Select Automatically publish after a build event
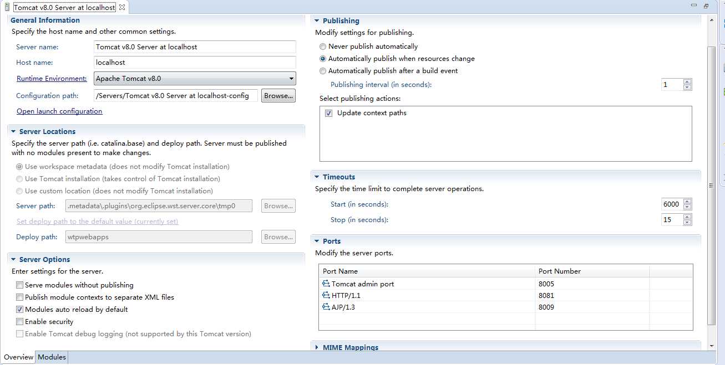Viewport: 725px width, 365px height. [x=323, y=71]
